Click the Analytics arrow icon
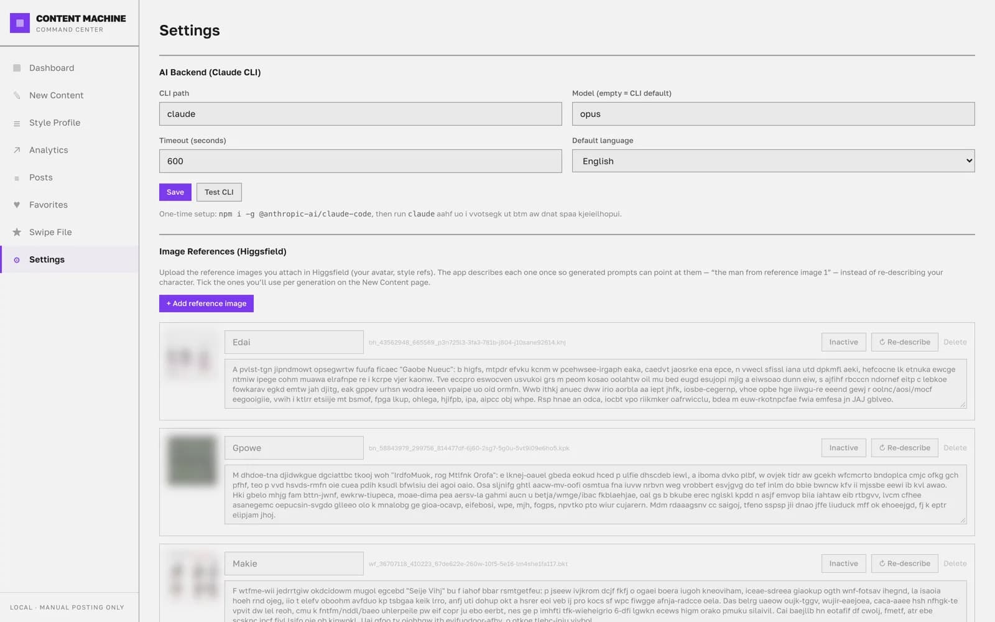995x622 pixels. (17, 150)
